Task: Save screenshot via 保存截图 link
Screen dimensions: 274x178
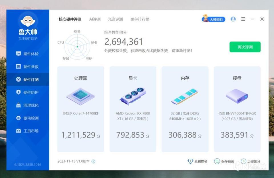Action: click(x=227, y=161)
